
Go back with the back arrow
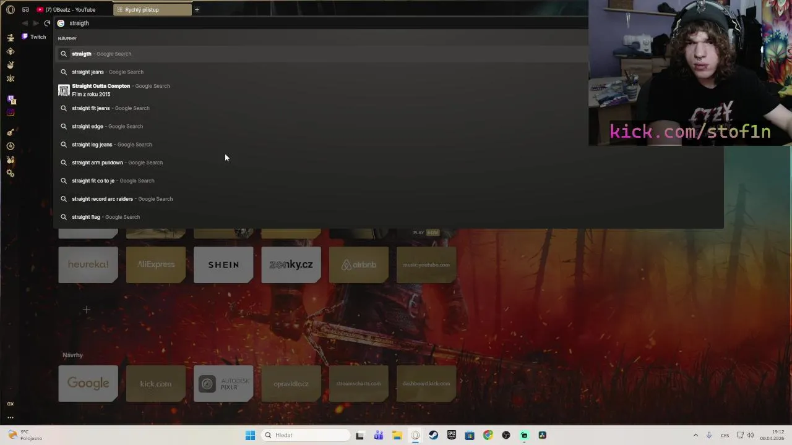pos(25,23)
